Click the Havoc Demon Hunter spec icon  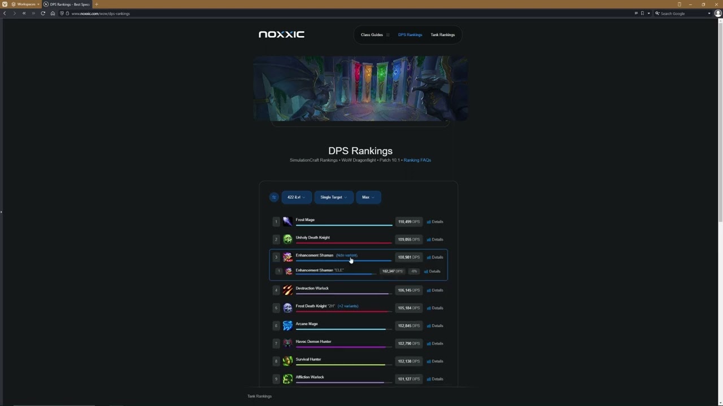pos(288,343)
